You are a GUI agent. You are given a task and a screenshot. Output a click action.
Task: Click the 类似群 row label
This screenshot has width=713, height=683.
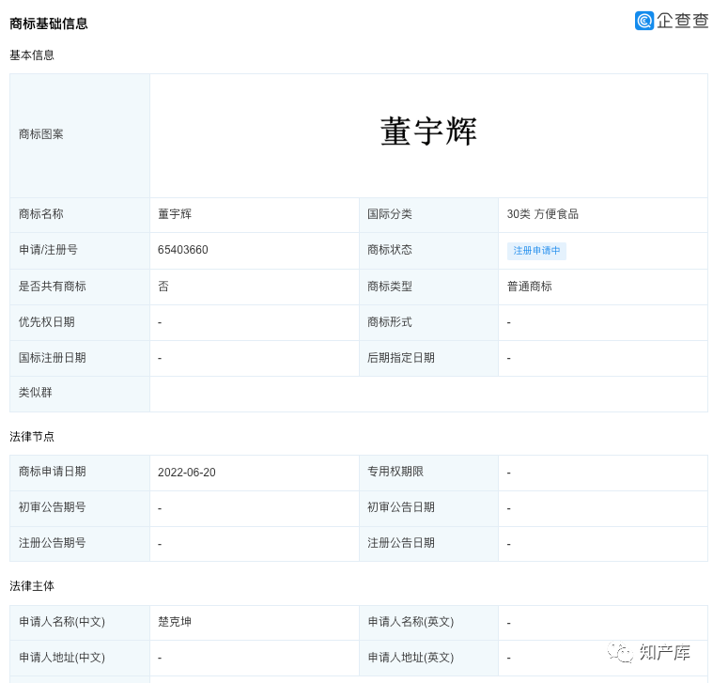[x=36, y=393]
